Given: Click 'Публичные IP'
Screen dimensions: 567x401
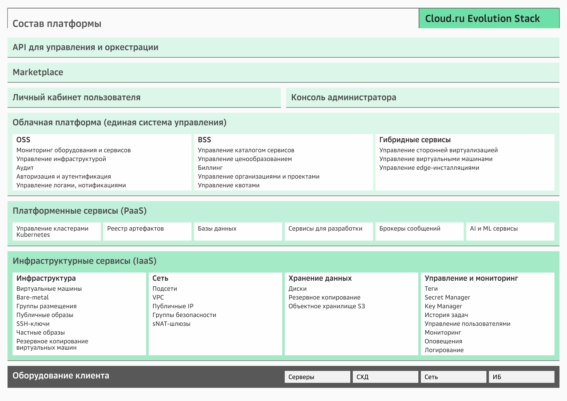Looking at the screenshot, I should coord(173,306).
